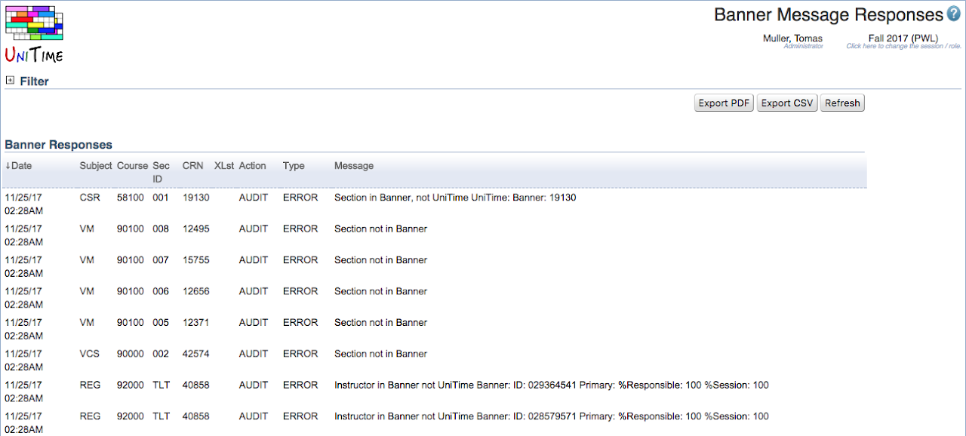Click section ID 007 cell
The height and width of the screenshot is (436, 966).
162,260
